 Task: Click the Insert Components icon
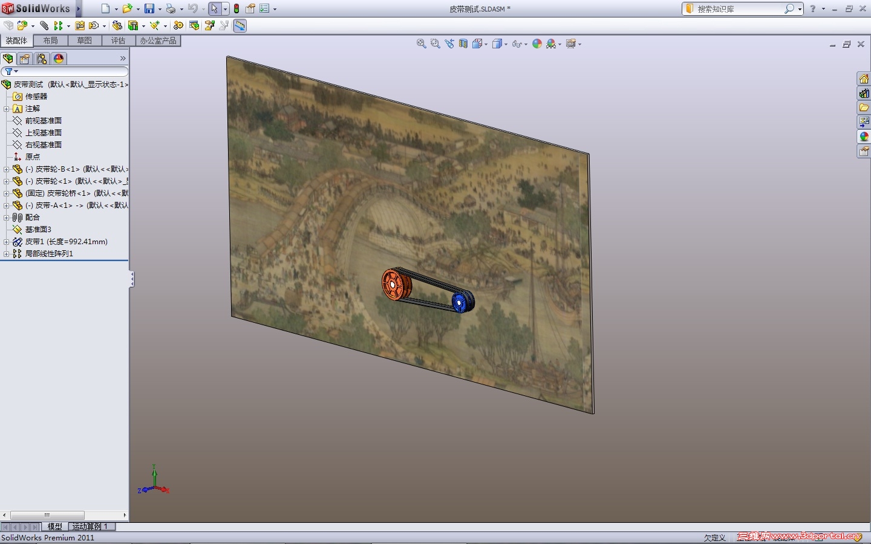coord(22,25)
